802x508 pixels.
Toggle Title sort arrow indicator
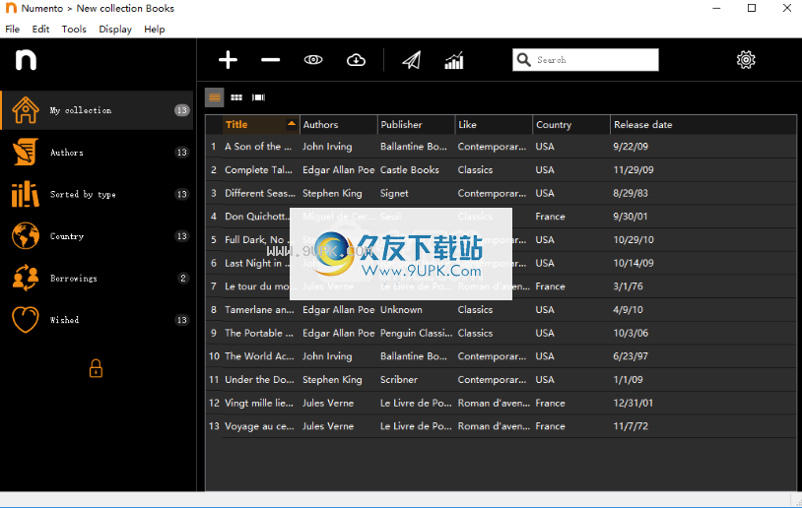pos(291,123)
